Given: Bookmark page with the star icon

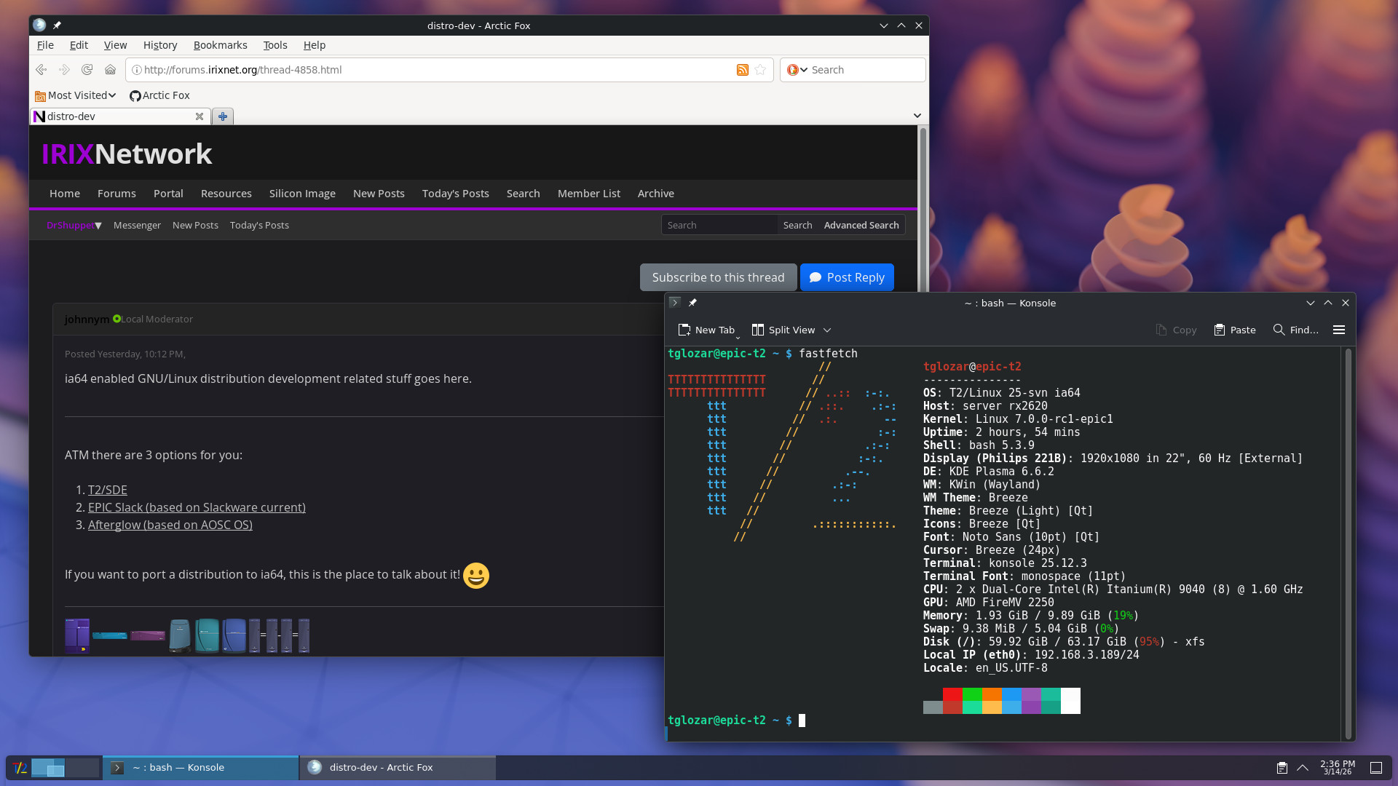Looking at the screenshot, I should coord(760,70).
